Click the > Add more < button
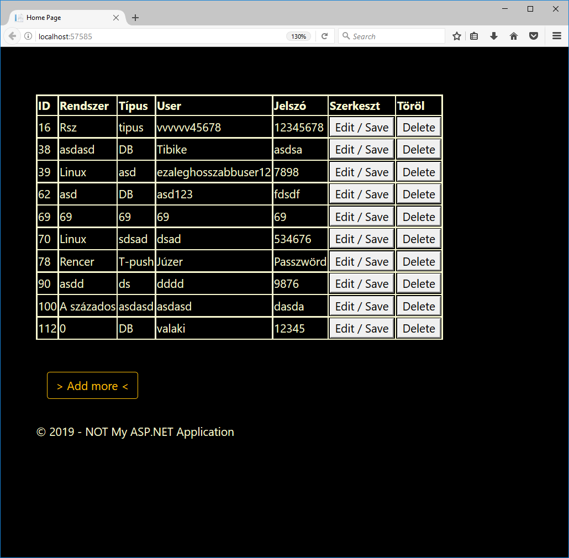 (x=92, y=386)
